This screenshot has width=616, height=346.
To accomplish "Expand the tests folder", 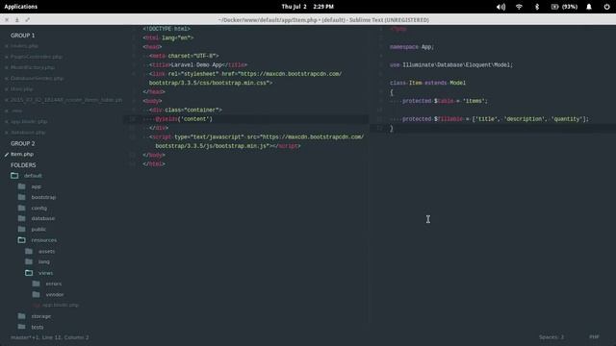I will [x=38, y=327].
